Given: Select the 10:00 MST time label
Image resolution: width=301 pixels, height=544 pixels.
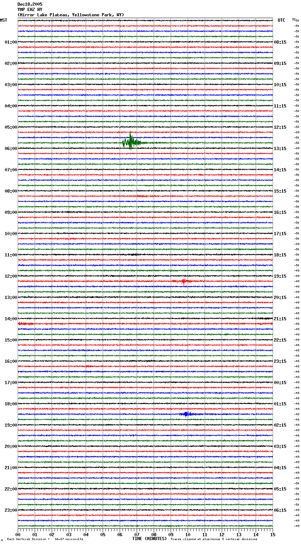Looking at the screenshot, I should (11, 234).
